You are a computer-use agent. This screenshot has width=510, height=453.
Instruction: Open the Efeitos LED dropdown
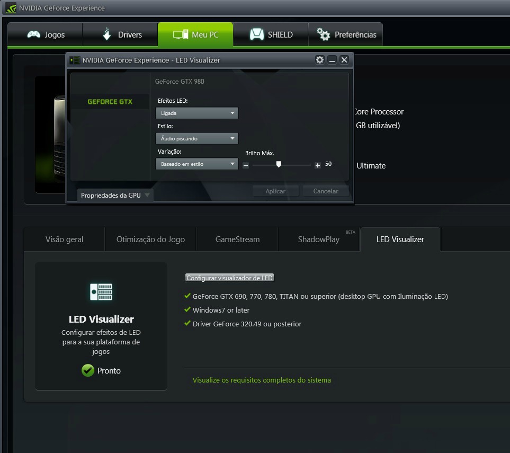[x=196, y=113]
